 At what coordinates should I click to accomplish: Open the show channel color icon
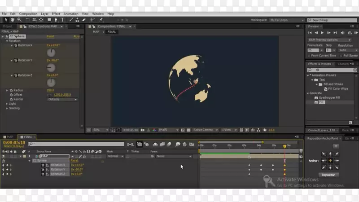(x=154, y=130)
